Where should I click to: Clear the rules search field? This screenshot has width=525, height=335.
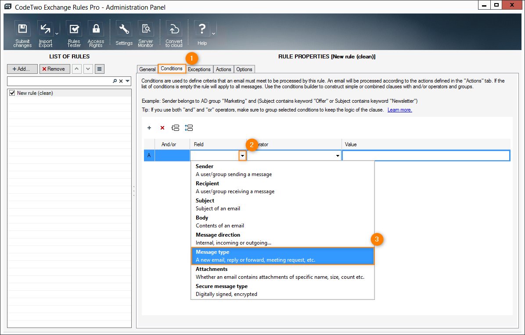click(x=121, y=81)
